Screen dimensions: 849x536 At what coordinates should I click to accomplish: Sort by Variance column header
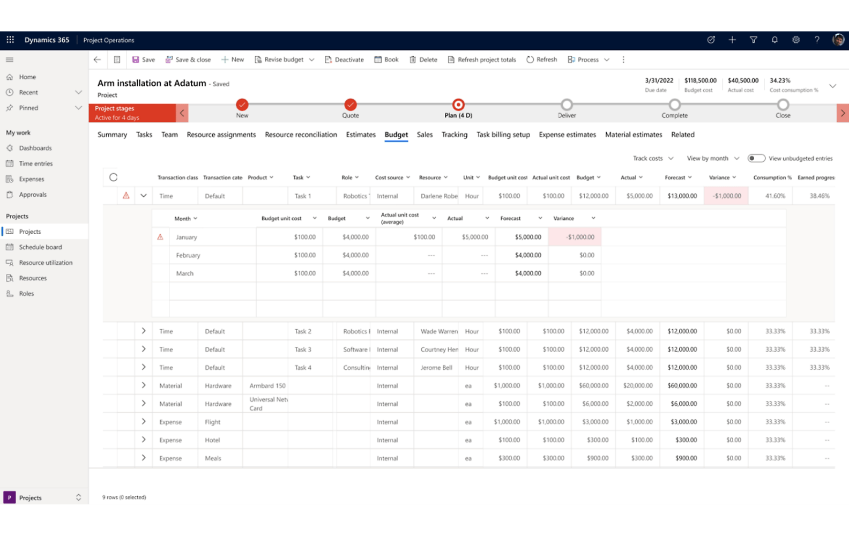click(x=722, y=177)
